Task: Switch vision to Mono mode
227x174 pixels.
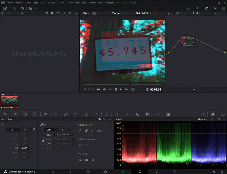Action: (x=63, y=130)
